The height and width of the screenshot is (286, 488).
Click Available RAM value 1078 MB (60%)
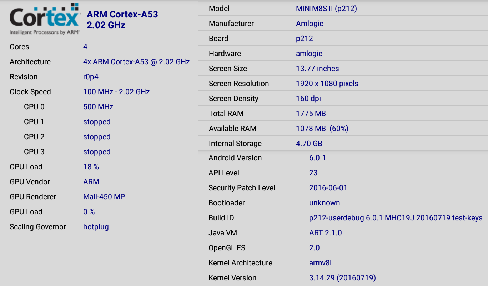coord(322,129)
